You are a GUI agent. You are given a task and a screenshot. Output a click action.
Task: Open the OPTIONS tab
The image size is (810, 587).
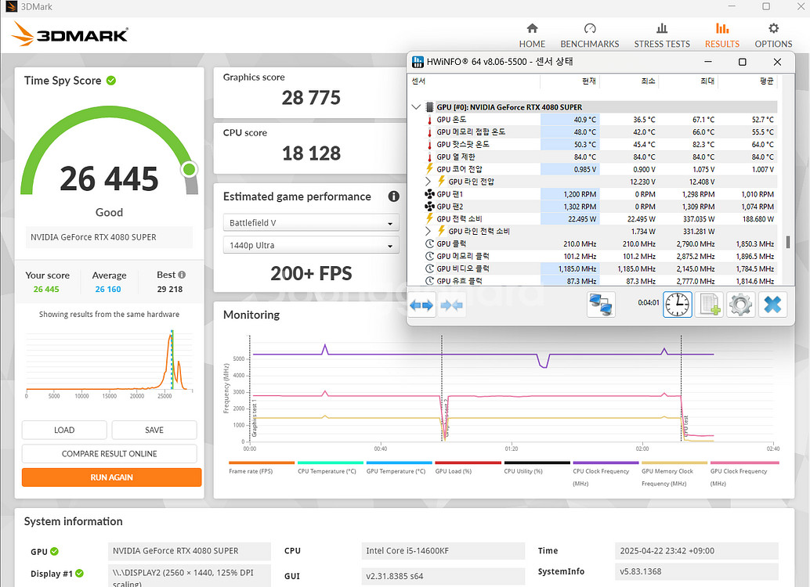773,36
